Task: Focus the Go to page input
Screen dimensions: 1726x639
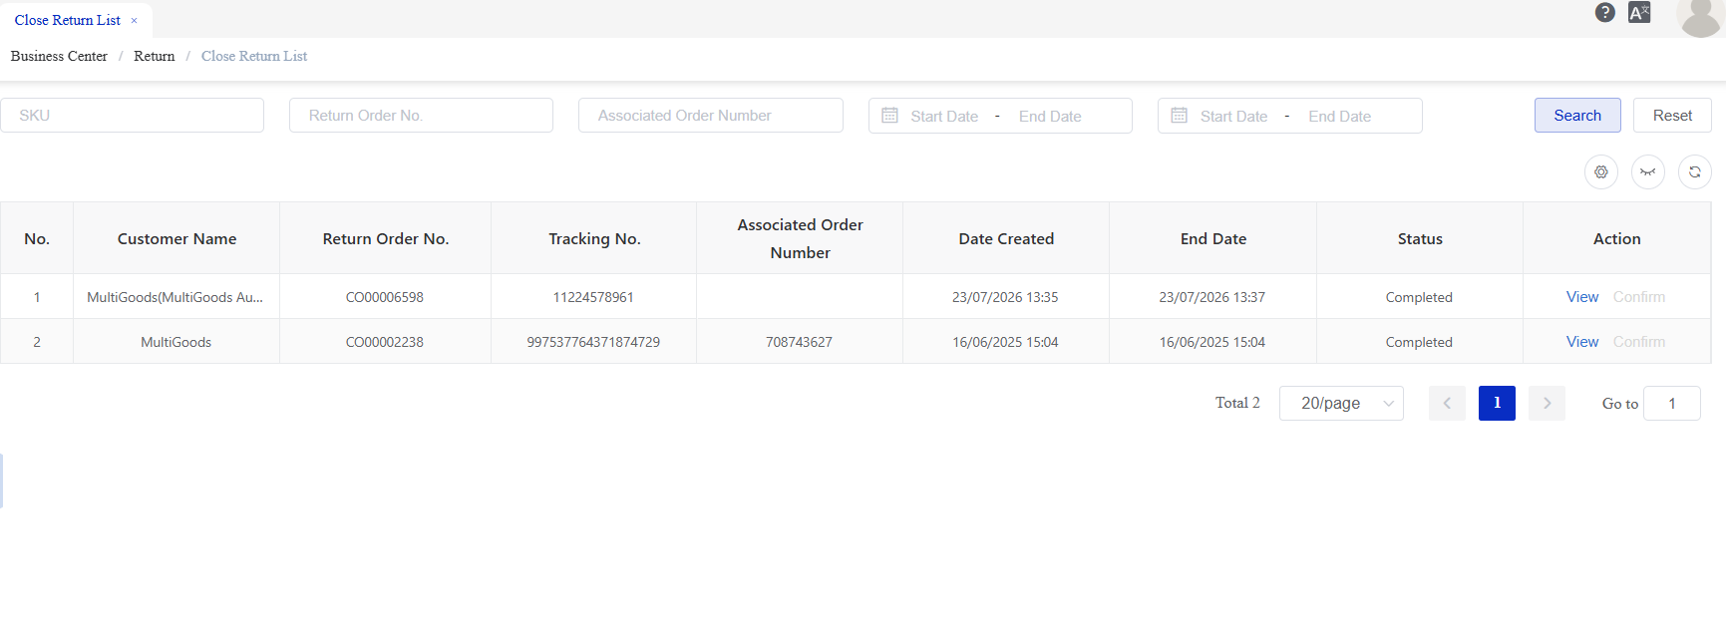Action: coord(1672,403)
